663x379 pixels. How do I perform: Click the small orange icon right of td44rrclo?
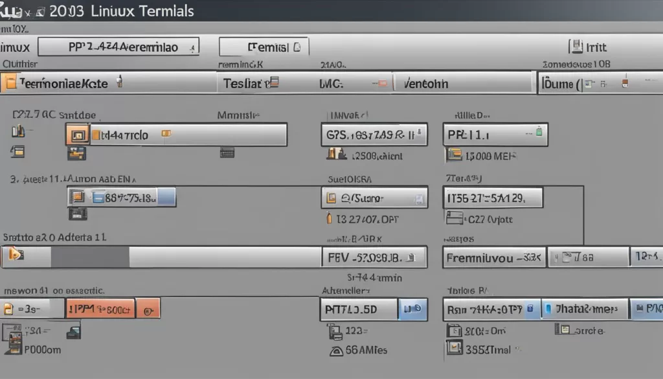click(x=166, y=133)
